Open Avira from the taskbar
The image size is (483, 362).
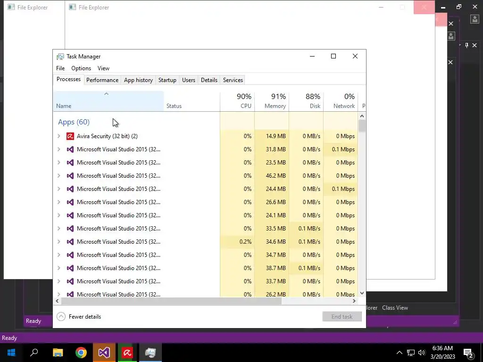point(127,353)
